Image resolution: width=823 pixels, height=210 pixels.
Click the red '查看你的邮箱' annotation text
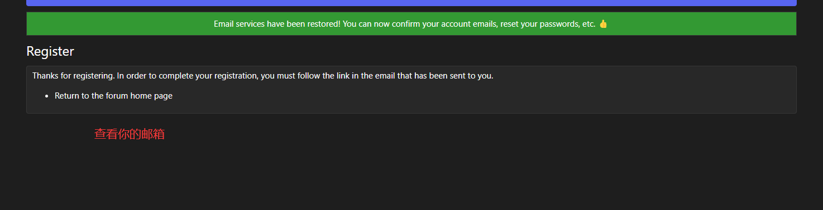(130, 134)
